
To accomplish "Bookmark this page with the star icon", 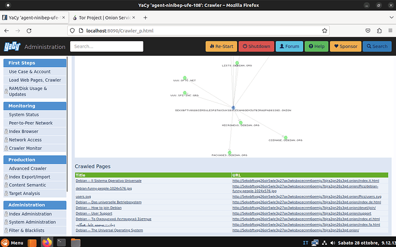I will click(324, 31).
